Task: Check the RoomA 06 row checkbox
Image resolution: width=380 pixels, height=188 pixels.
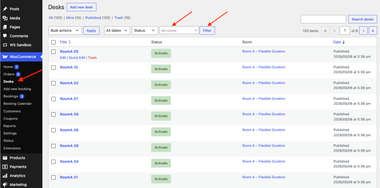Action: (x=54, y=130)
